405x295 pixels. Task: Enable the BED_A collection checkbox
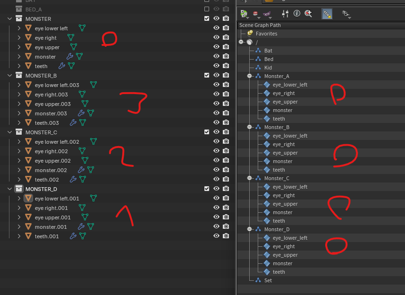tap(207, 9)
